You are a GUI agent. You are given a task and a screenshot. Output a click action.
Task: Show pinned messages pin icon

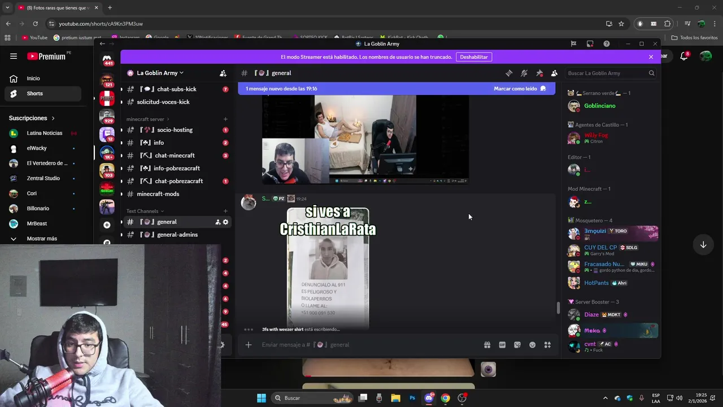click(539, 73)
